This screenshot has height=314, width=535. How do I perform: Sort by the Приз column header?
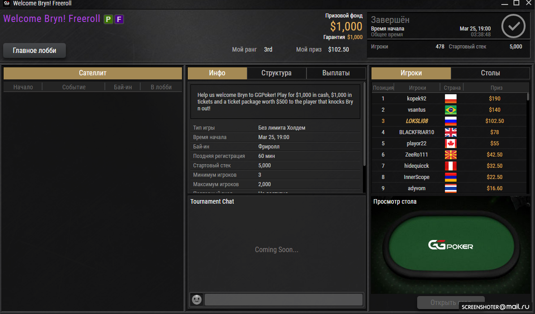(x=496, y=88)
